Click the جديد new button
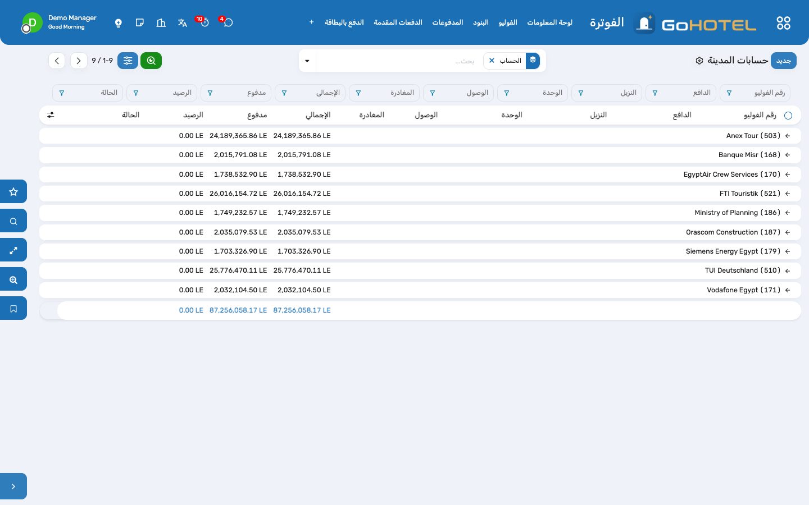The width and height of the screenshot is (809, 505). click(x=783, y=61)
